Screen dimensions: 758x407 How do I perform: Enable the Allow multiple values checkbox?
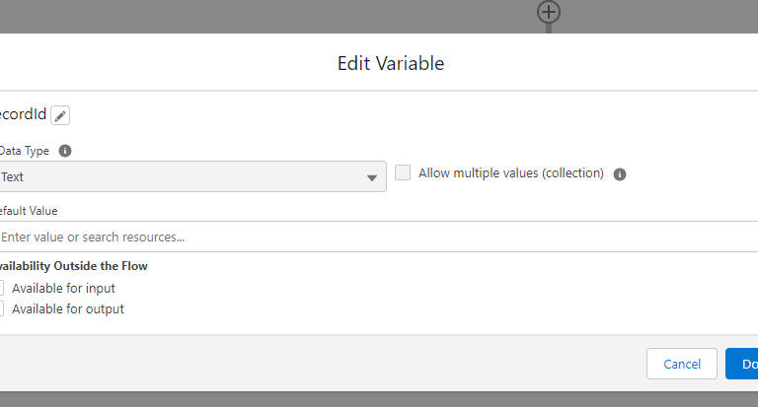tap(403, 172)
